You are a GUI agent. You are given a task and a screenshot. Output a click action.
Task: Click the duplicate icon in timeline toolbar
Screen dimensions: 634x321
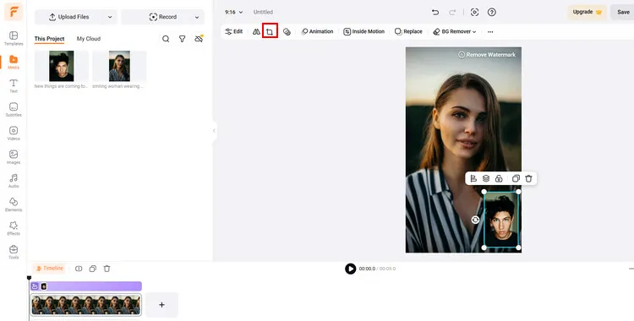(93, 269)
